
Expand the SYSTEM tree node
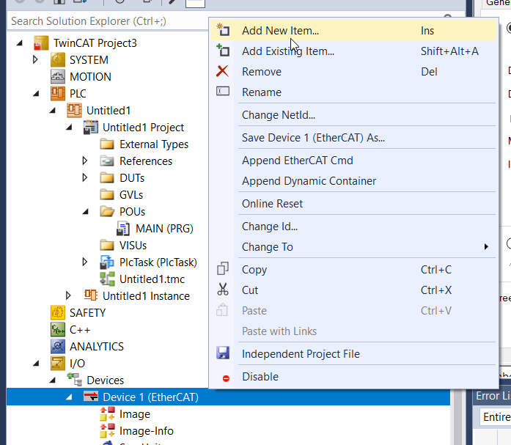tap(35, 60)
